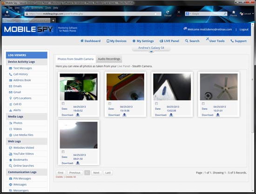Open the Google search engine dropdown
The width and height of the screenshot is (256, 194).
pos(188,13)
